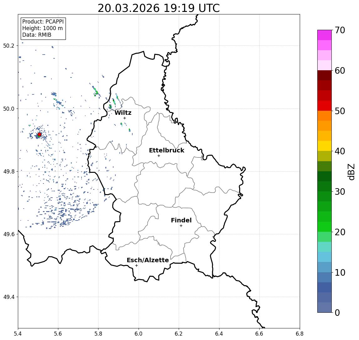Click the green radar echo northwest of Wiltz

coord(96,91)
